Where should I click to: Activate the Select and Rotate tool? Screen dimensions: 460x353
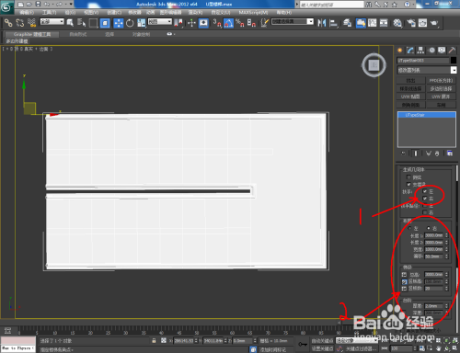[130, 23]
